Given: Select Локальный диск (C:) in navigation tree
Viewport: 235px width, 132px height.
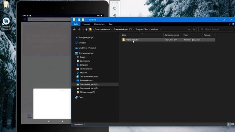Looking at the screenshot, I should pyautogui.click(x=89, y=84).
